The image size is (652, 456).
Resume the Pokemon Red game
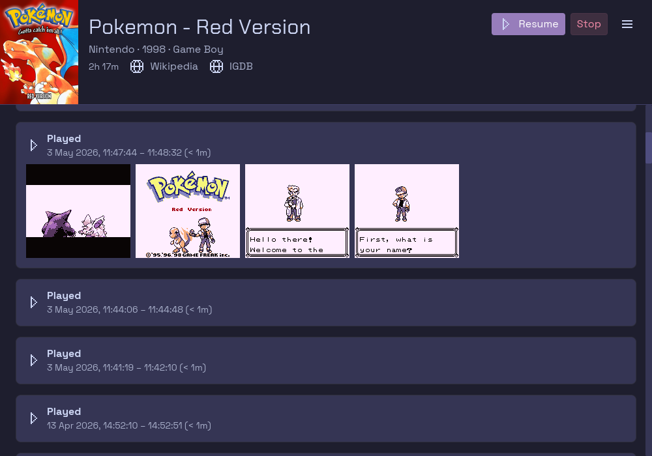pos(528,24)
